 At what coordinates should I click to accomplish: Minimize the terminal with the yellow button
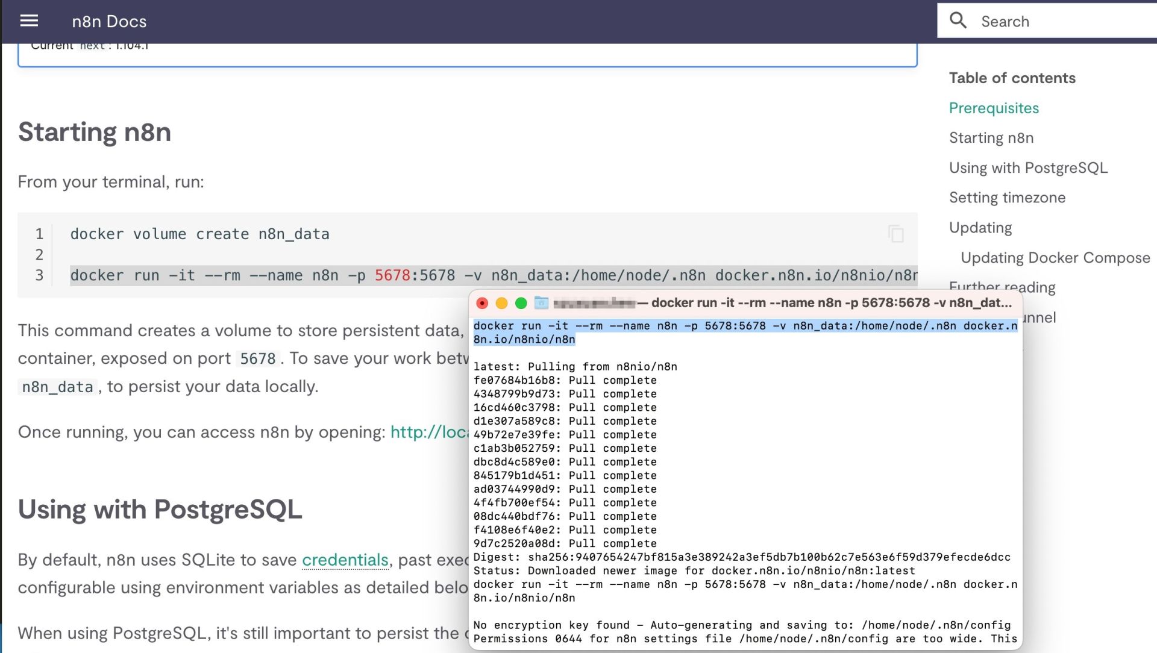pyautogui.click(x=501, y=303)
